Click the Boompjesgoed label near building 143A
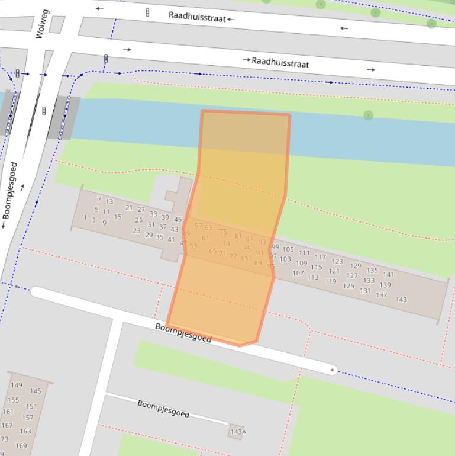This screenshot has width=455, height=456. 163,408
